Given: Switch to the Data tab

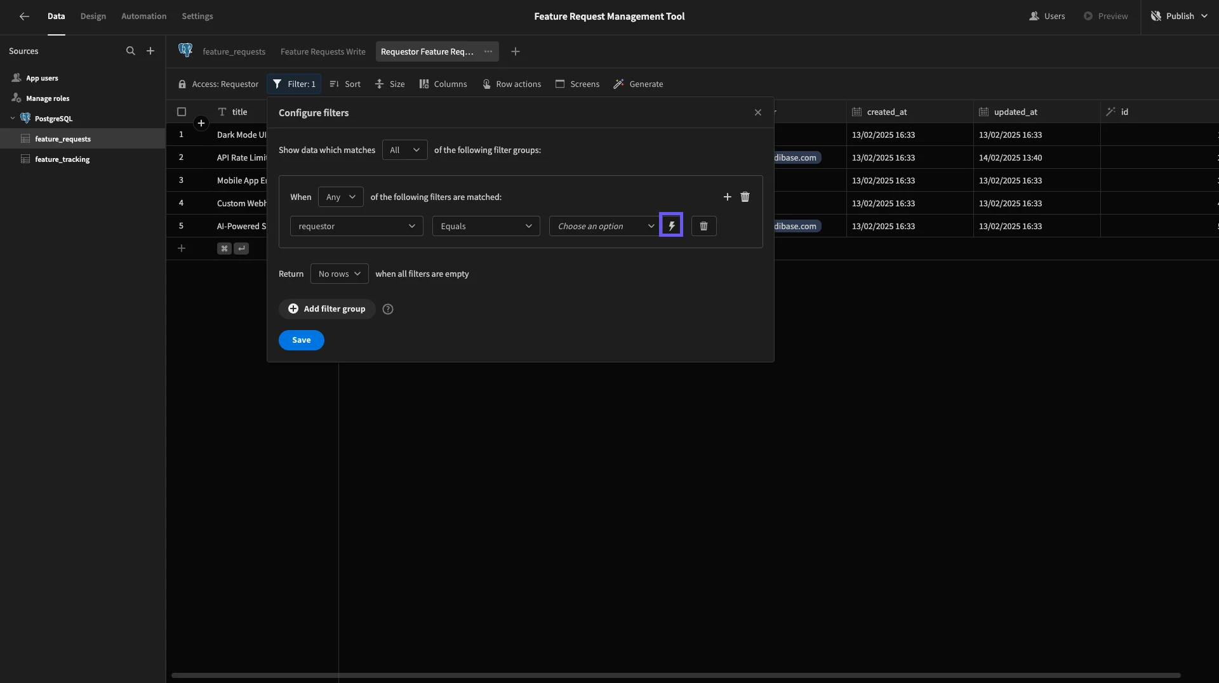Looking at the screenshot, I should [x=56, y=17].
